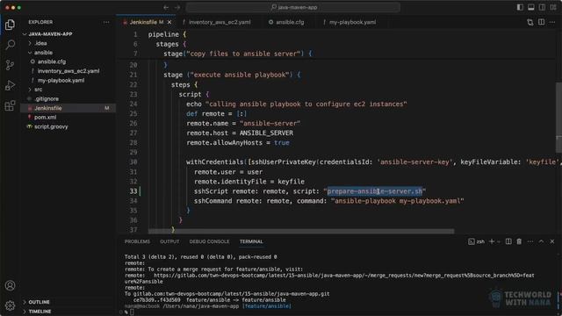Go back with the left navigation arrow
This screenshot has width=562, height=316.
[166, 7]
